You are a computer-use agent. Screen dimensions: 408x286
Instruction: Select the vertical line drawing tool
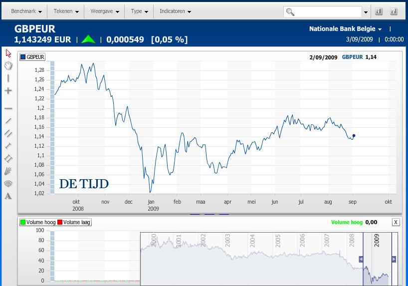[8, 78]
